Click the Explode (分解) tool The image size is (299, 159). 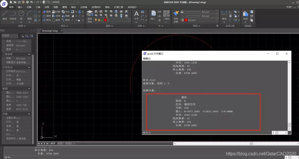(x=56, y=12)
